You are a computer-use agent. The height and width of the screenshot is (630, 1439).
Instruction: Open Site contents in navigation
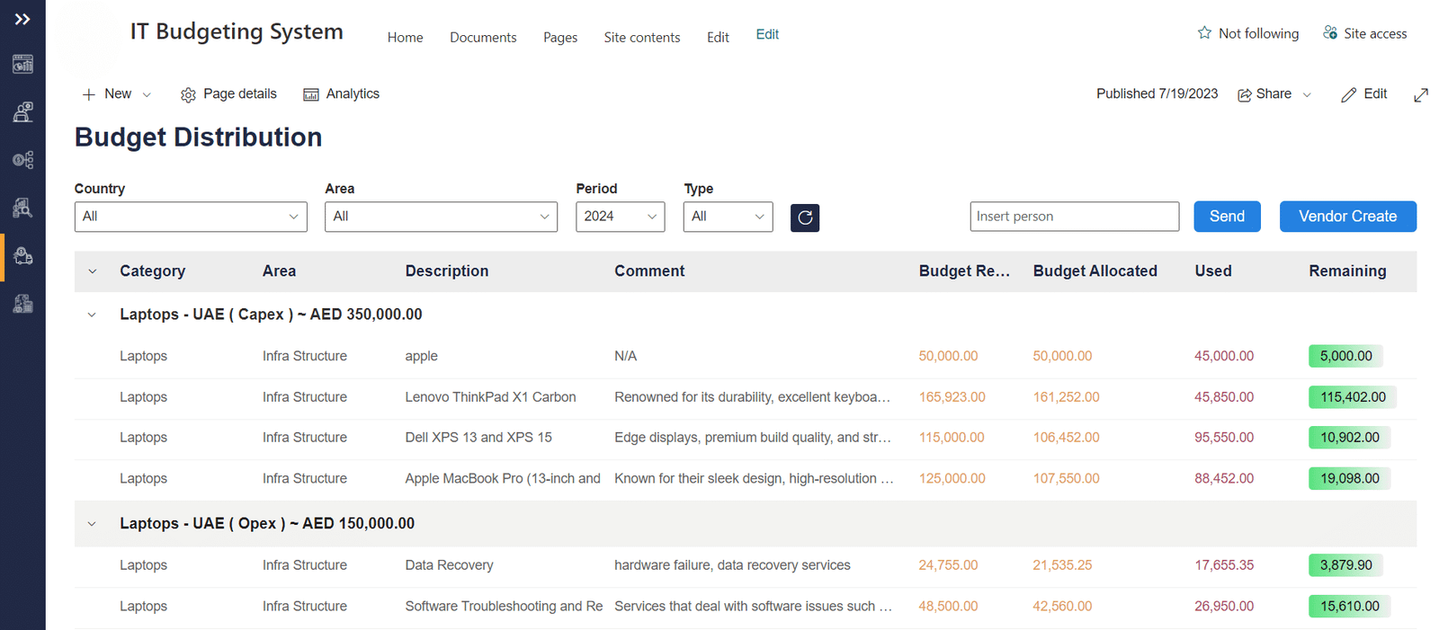642,37
